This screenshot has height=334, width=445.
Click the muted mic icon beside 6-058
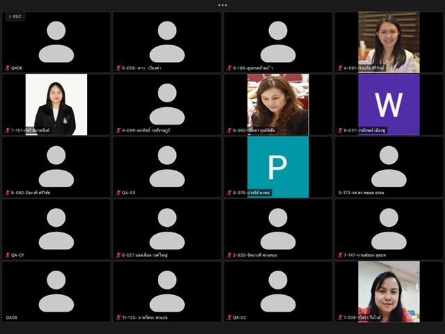click(118, 68)
